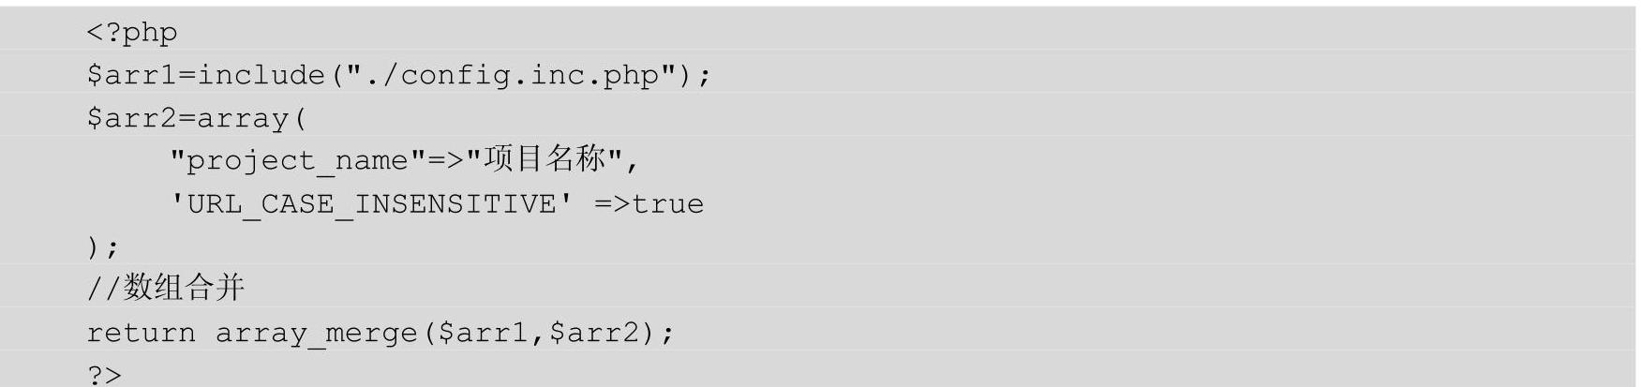This screenshot has height=387, width=1641.
Task: Select the "项目名称" string value
Action: pyautogui.click(x=545, y=159)
